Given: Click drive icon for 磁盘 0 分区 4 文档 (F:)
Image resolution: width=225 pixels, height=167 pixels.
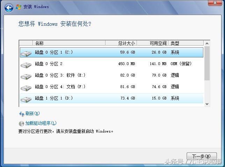Looking at the screenshot, I should point(26,88).
